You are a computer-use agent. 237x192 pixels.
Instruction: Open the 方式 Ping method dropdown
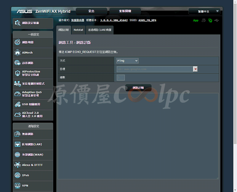127,61
